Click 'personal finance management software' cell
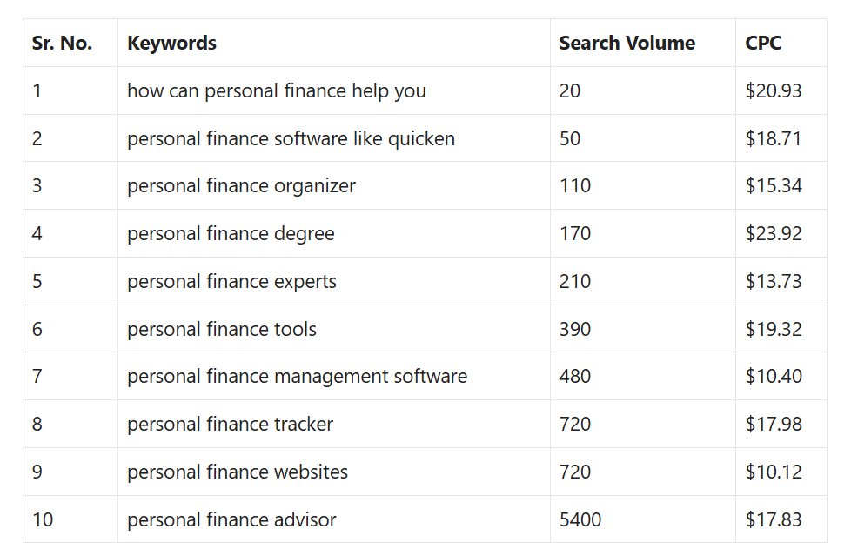The width and height of the screenshot is (851, 556). (x=297, y=376)
